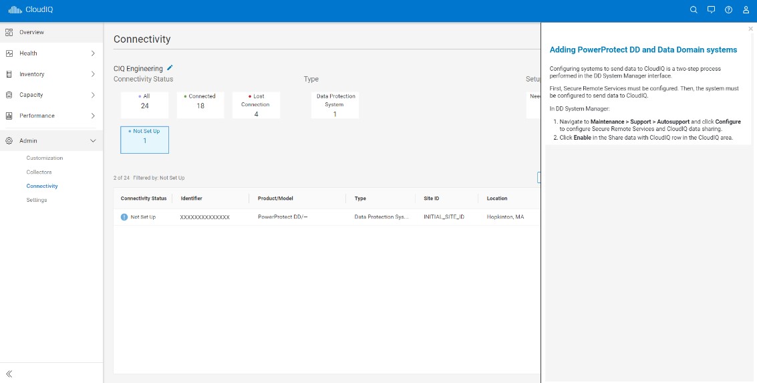
Task: Go to Overview in sidebar
Action: pos(51,32)
